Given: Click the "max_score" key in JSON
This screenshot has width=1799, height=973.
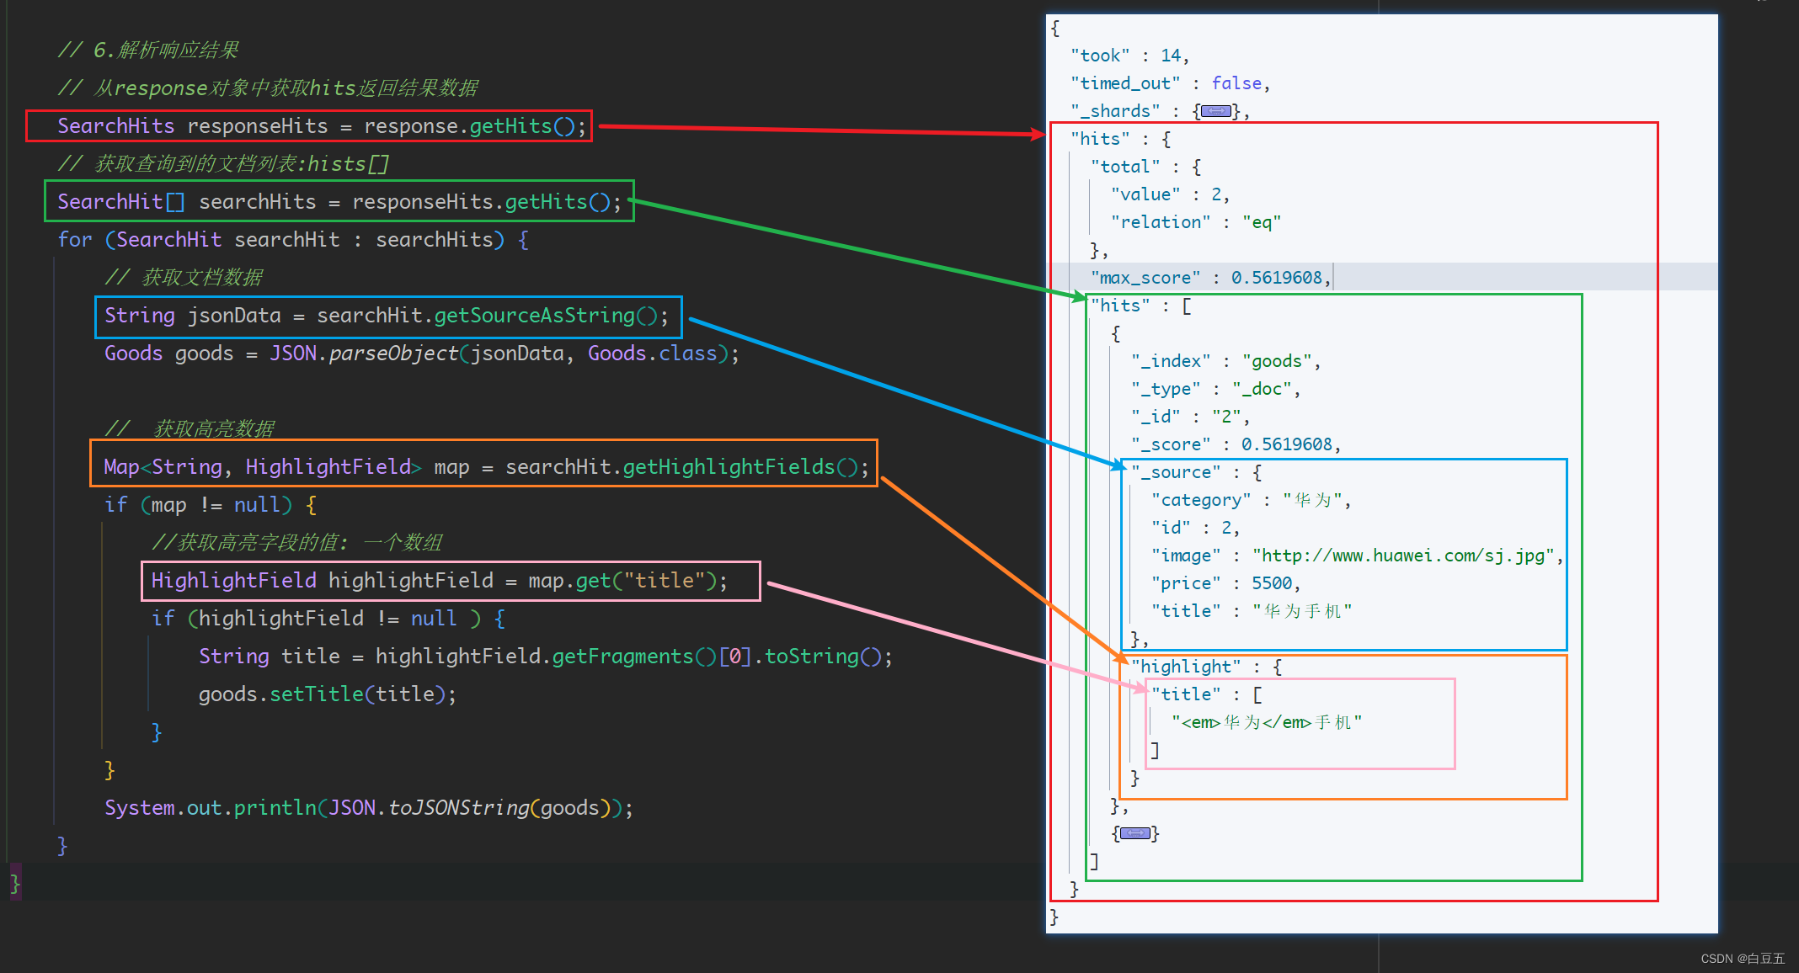Looking at the screenshot, I should [1145, 278].
